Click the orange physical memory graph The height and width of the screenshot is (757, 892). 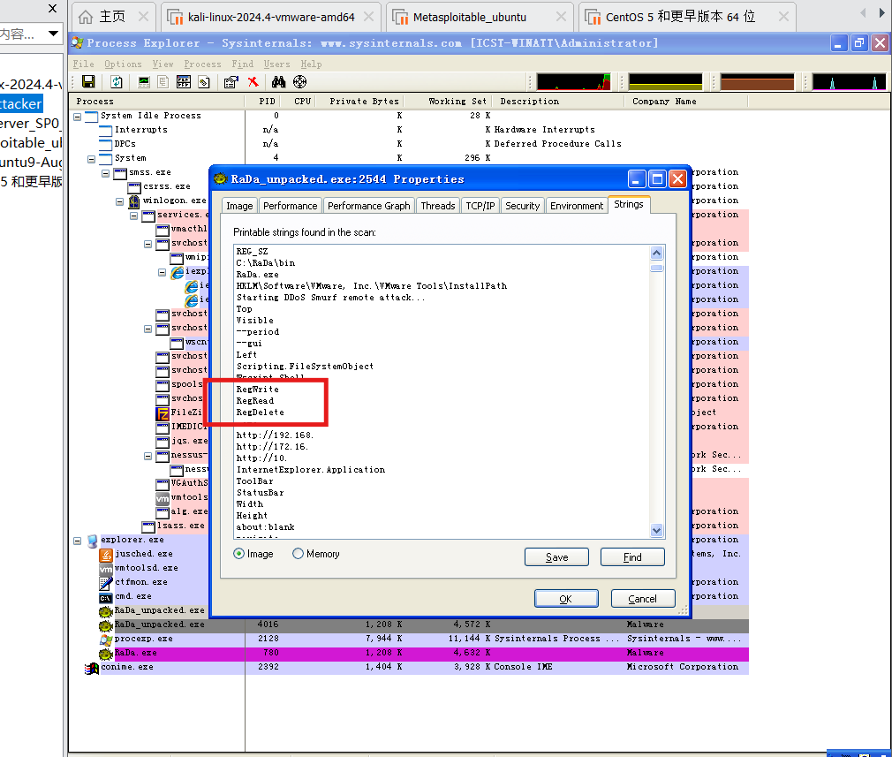point(757,82)
